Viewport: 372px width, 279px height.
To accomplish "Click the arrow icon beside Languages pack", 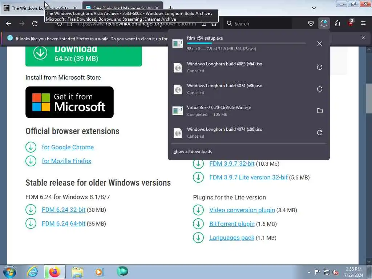I will click(x=198, y=238).
